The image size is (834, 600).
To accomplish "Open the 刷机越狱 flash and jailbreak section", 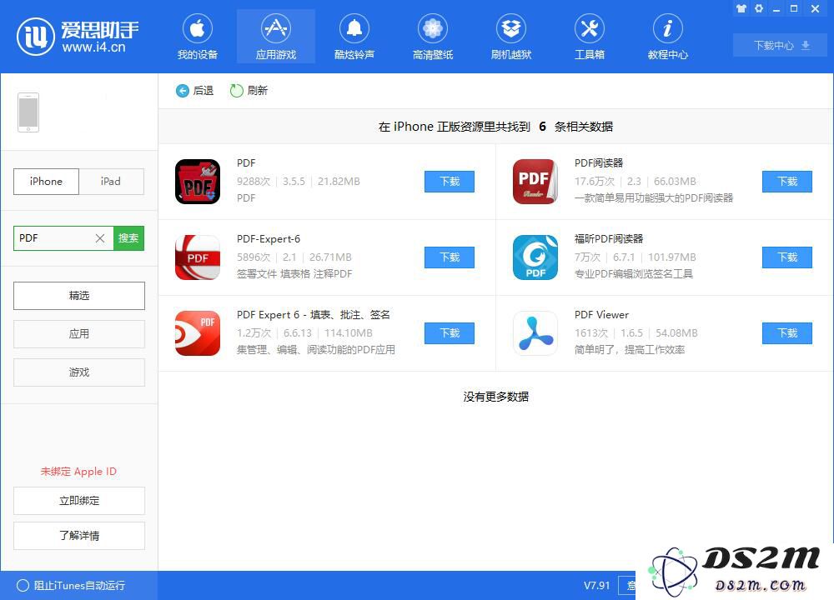I will [x=511, y=37].
